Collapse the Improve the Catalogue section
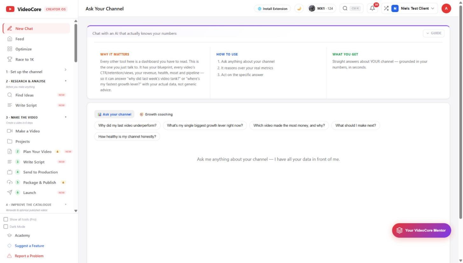 (x=66, y=204)
